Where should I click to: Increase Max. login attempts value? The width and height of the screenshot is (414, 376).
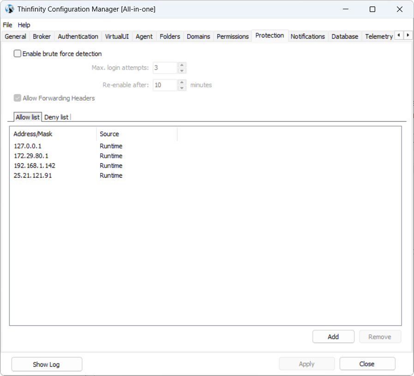(x=182, y=65)
